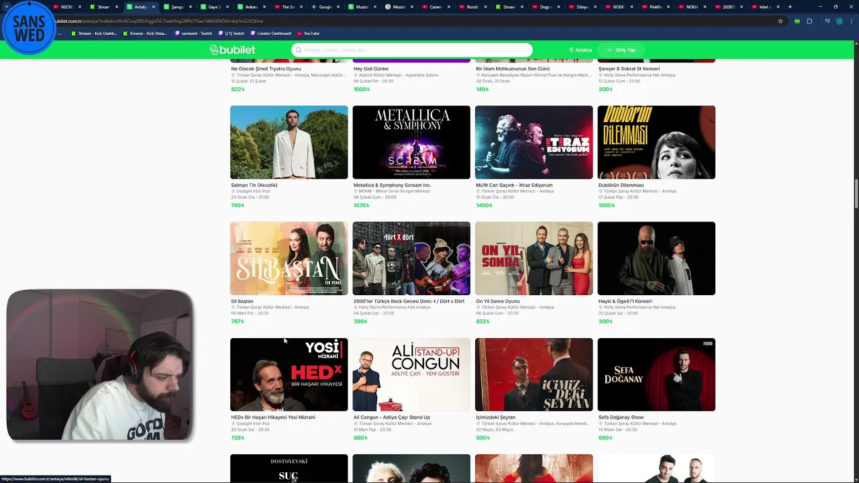859x483 pixels.
Task: Click the Salman Tin event poster
Action: (x=289, y=142)
